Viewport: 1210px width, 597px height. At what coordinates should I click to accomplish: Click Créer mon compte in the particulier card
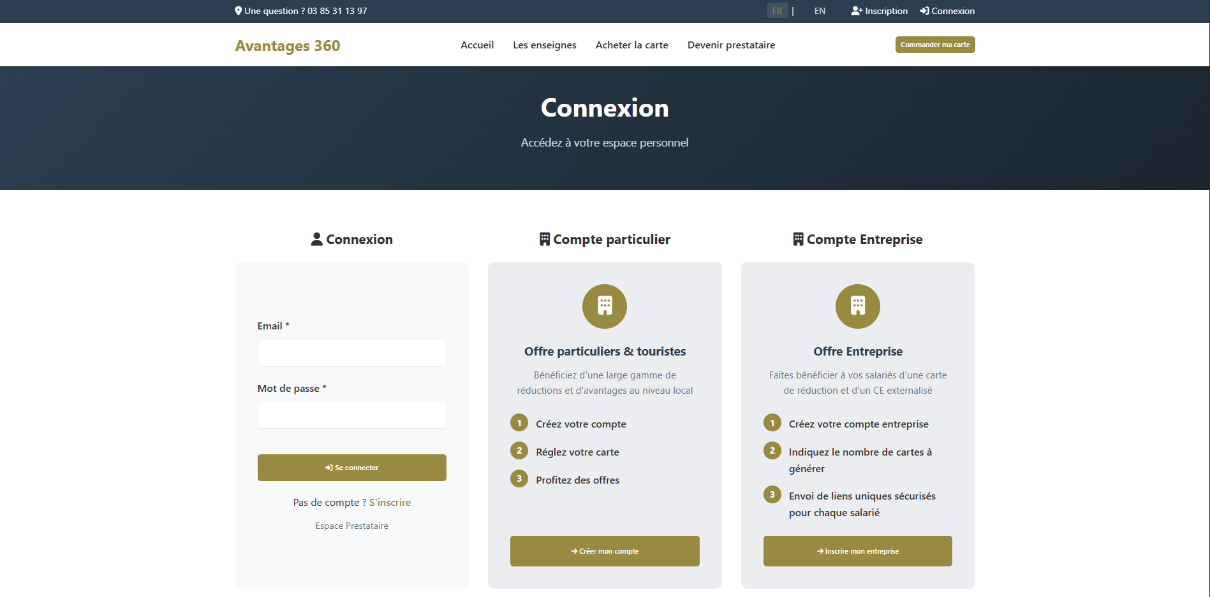point(604,550)
